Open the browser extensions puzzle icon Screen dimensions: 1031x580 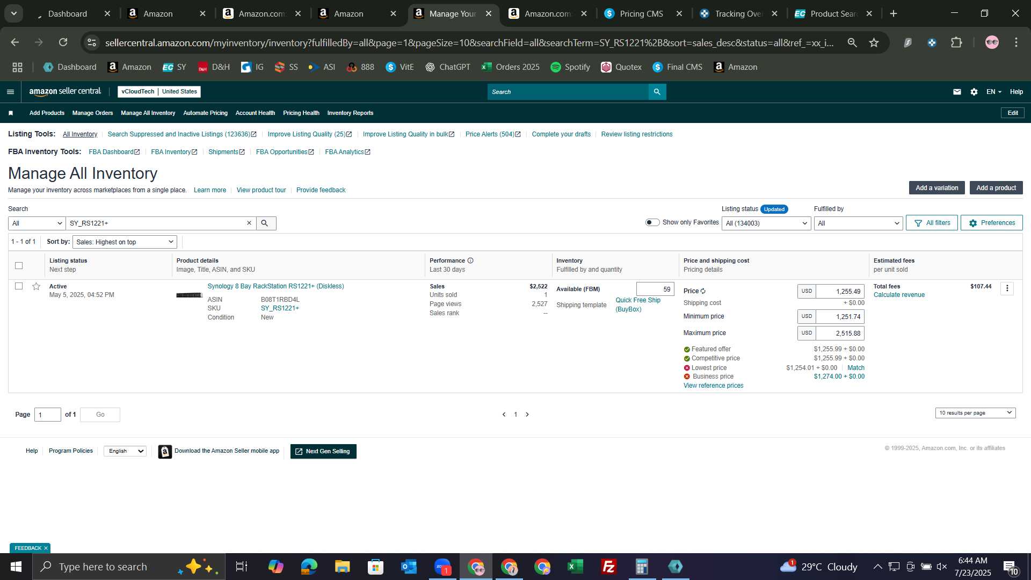pos(956,42)
